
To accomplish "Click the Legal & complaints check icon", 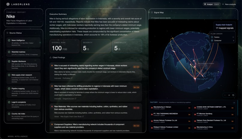I will point(9,102).
